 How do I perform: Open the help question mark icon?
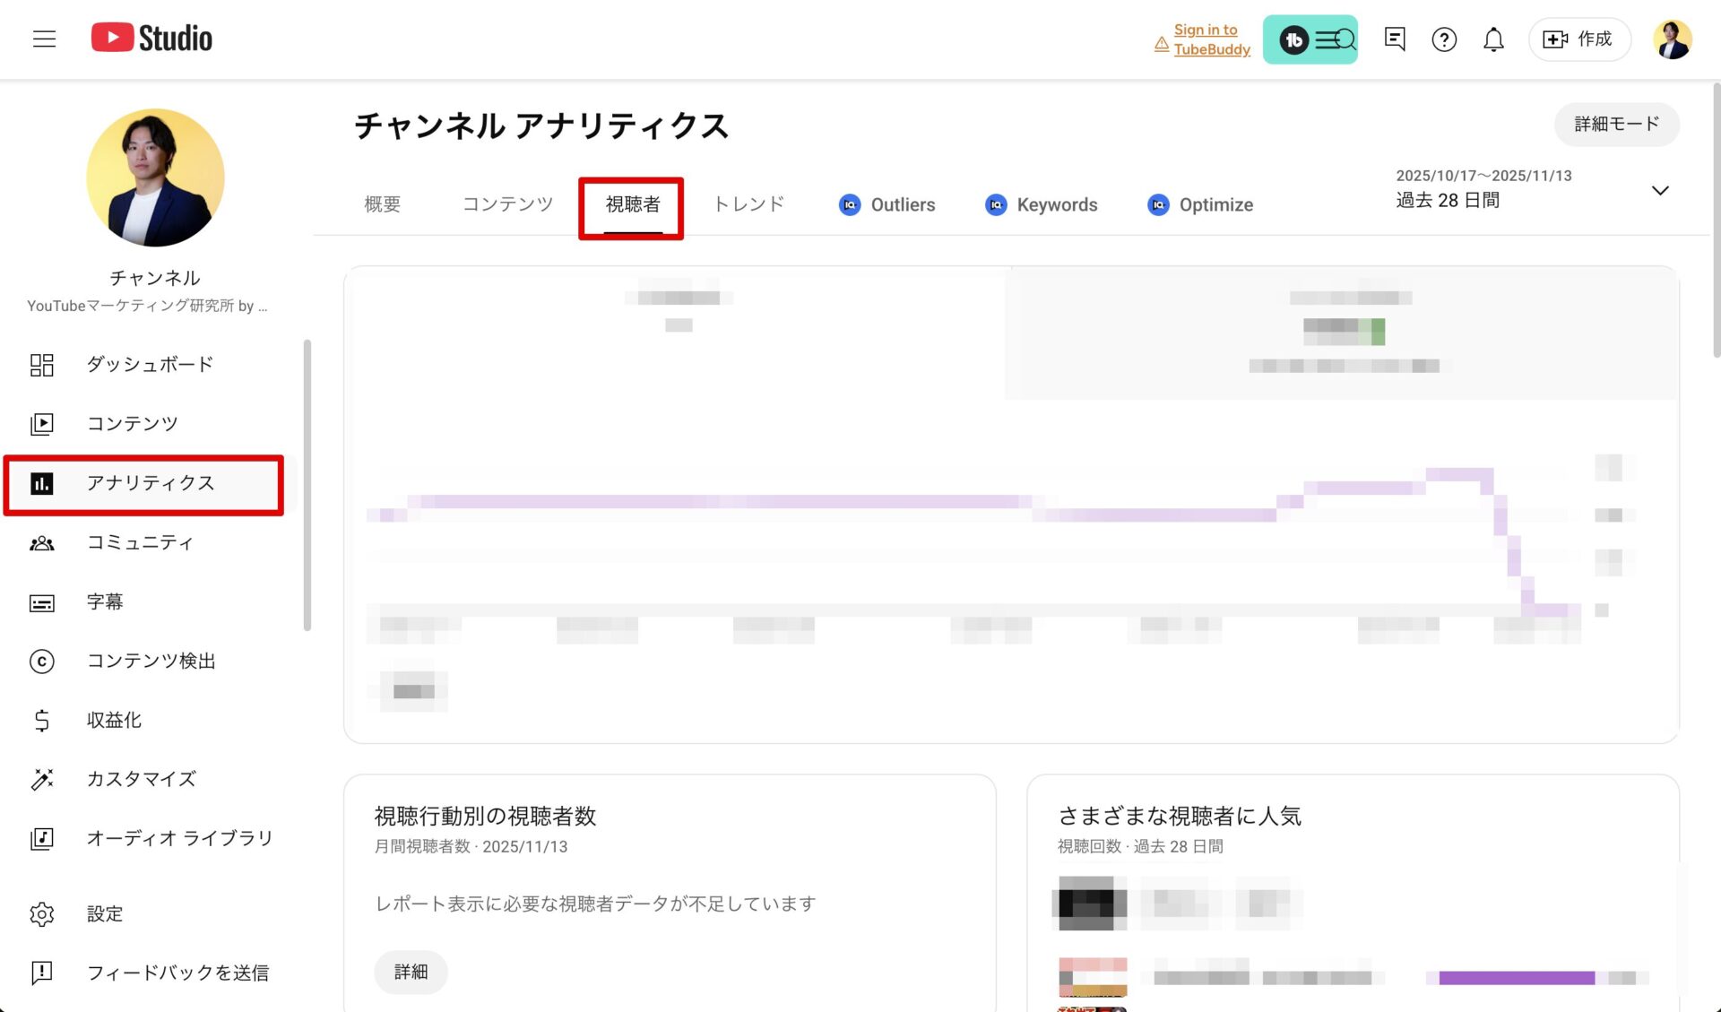[1443, 39]
